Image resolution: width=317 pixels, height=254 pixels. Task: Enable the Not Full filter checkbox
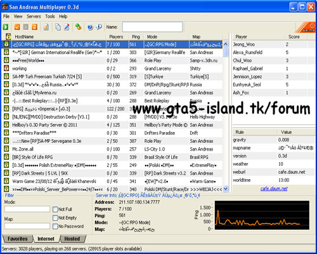click(55, 210)
